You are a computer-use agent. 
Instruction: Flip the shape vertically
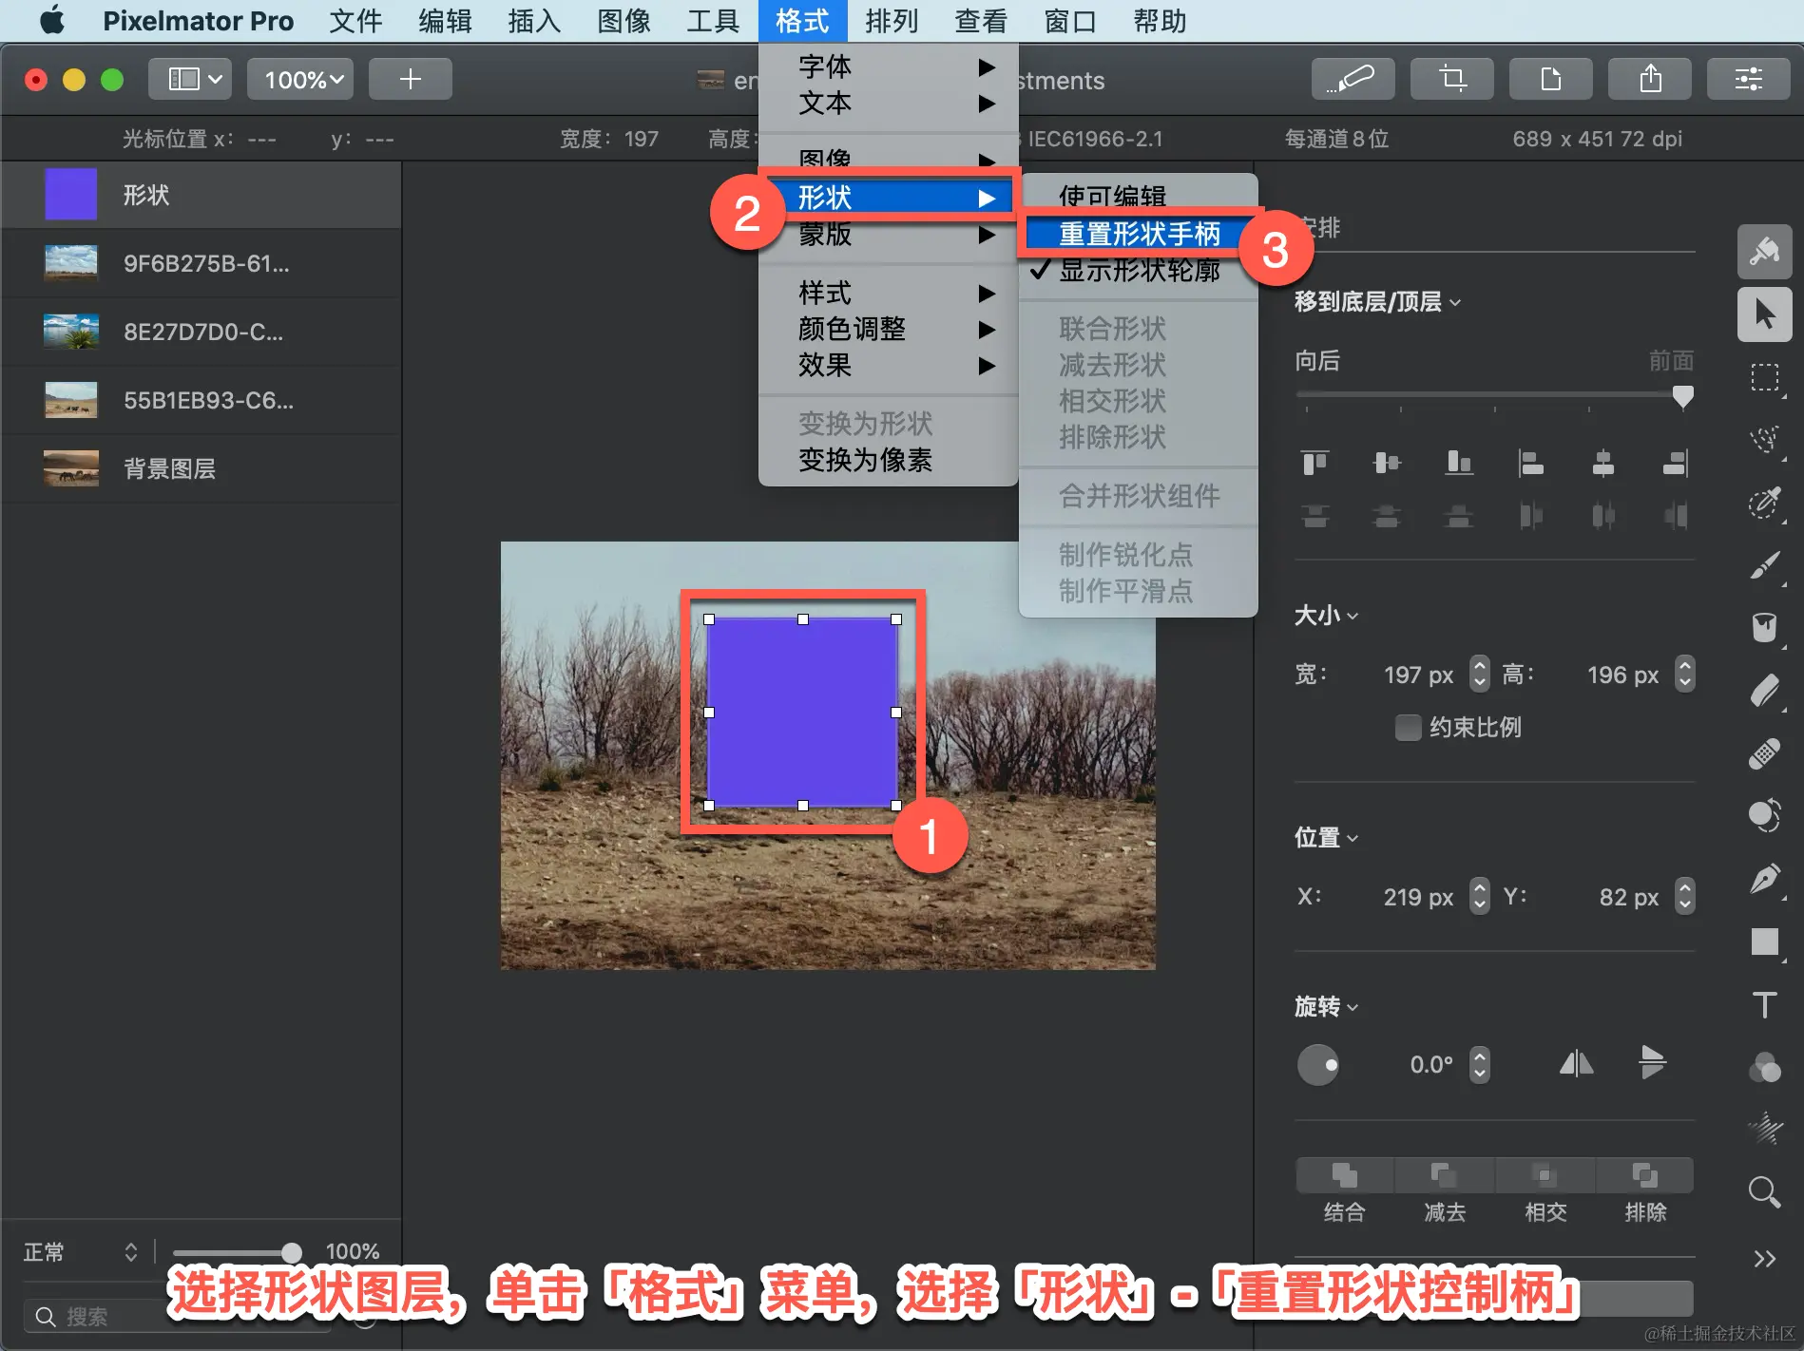point(1653,1063)
